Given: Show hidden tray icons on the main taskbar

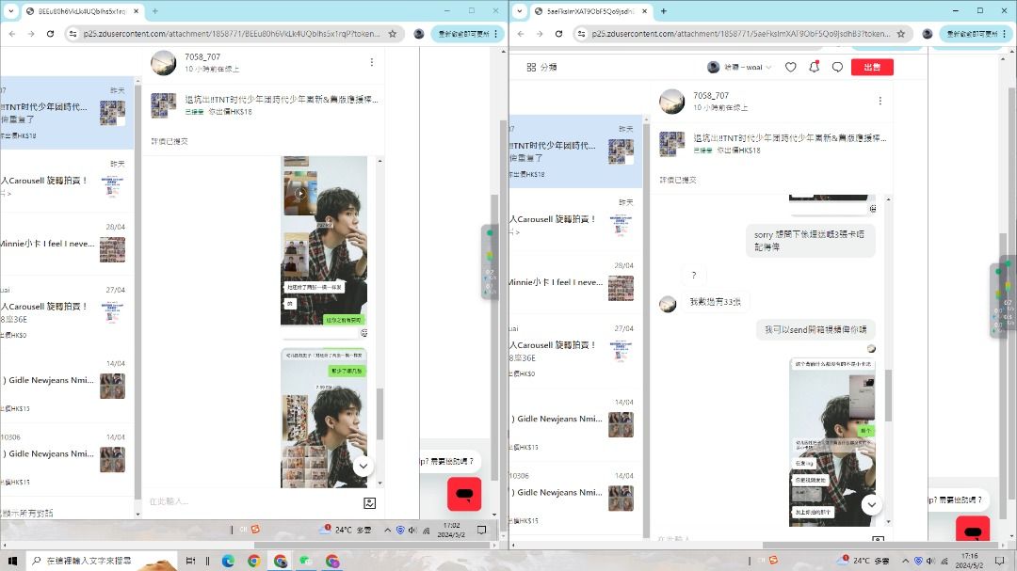Looking at the screenshot, I should click(x=906, y=561).
